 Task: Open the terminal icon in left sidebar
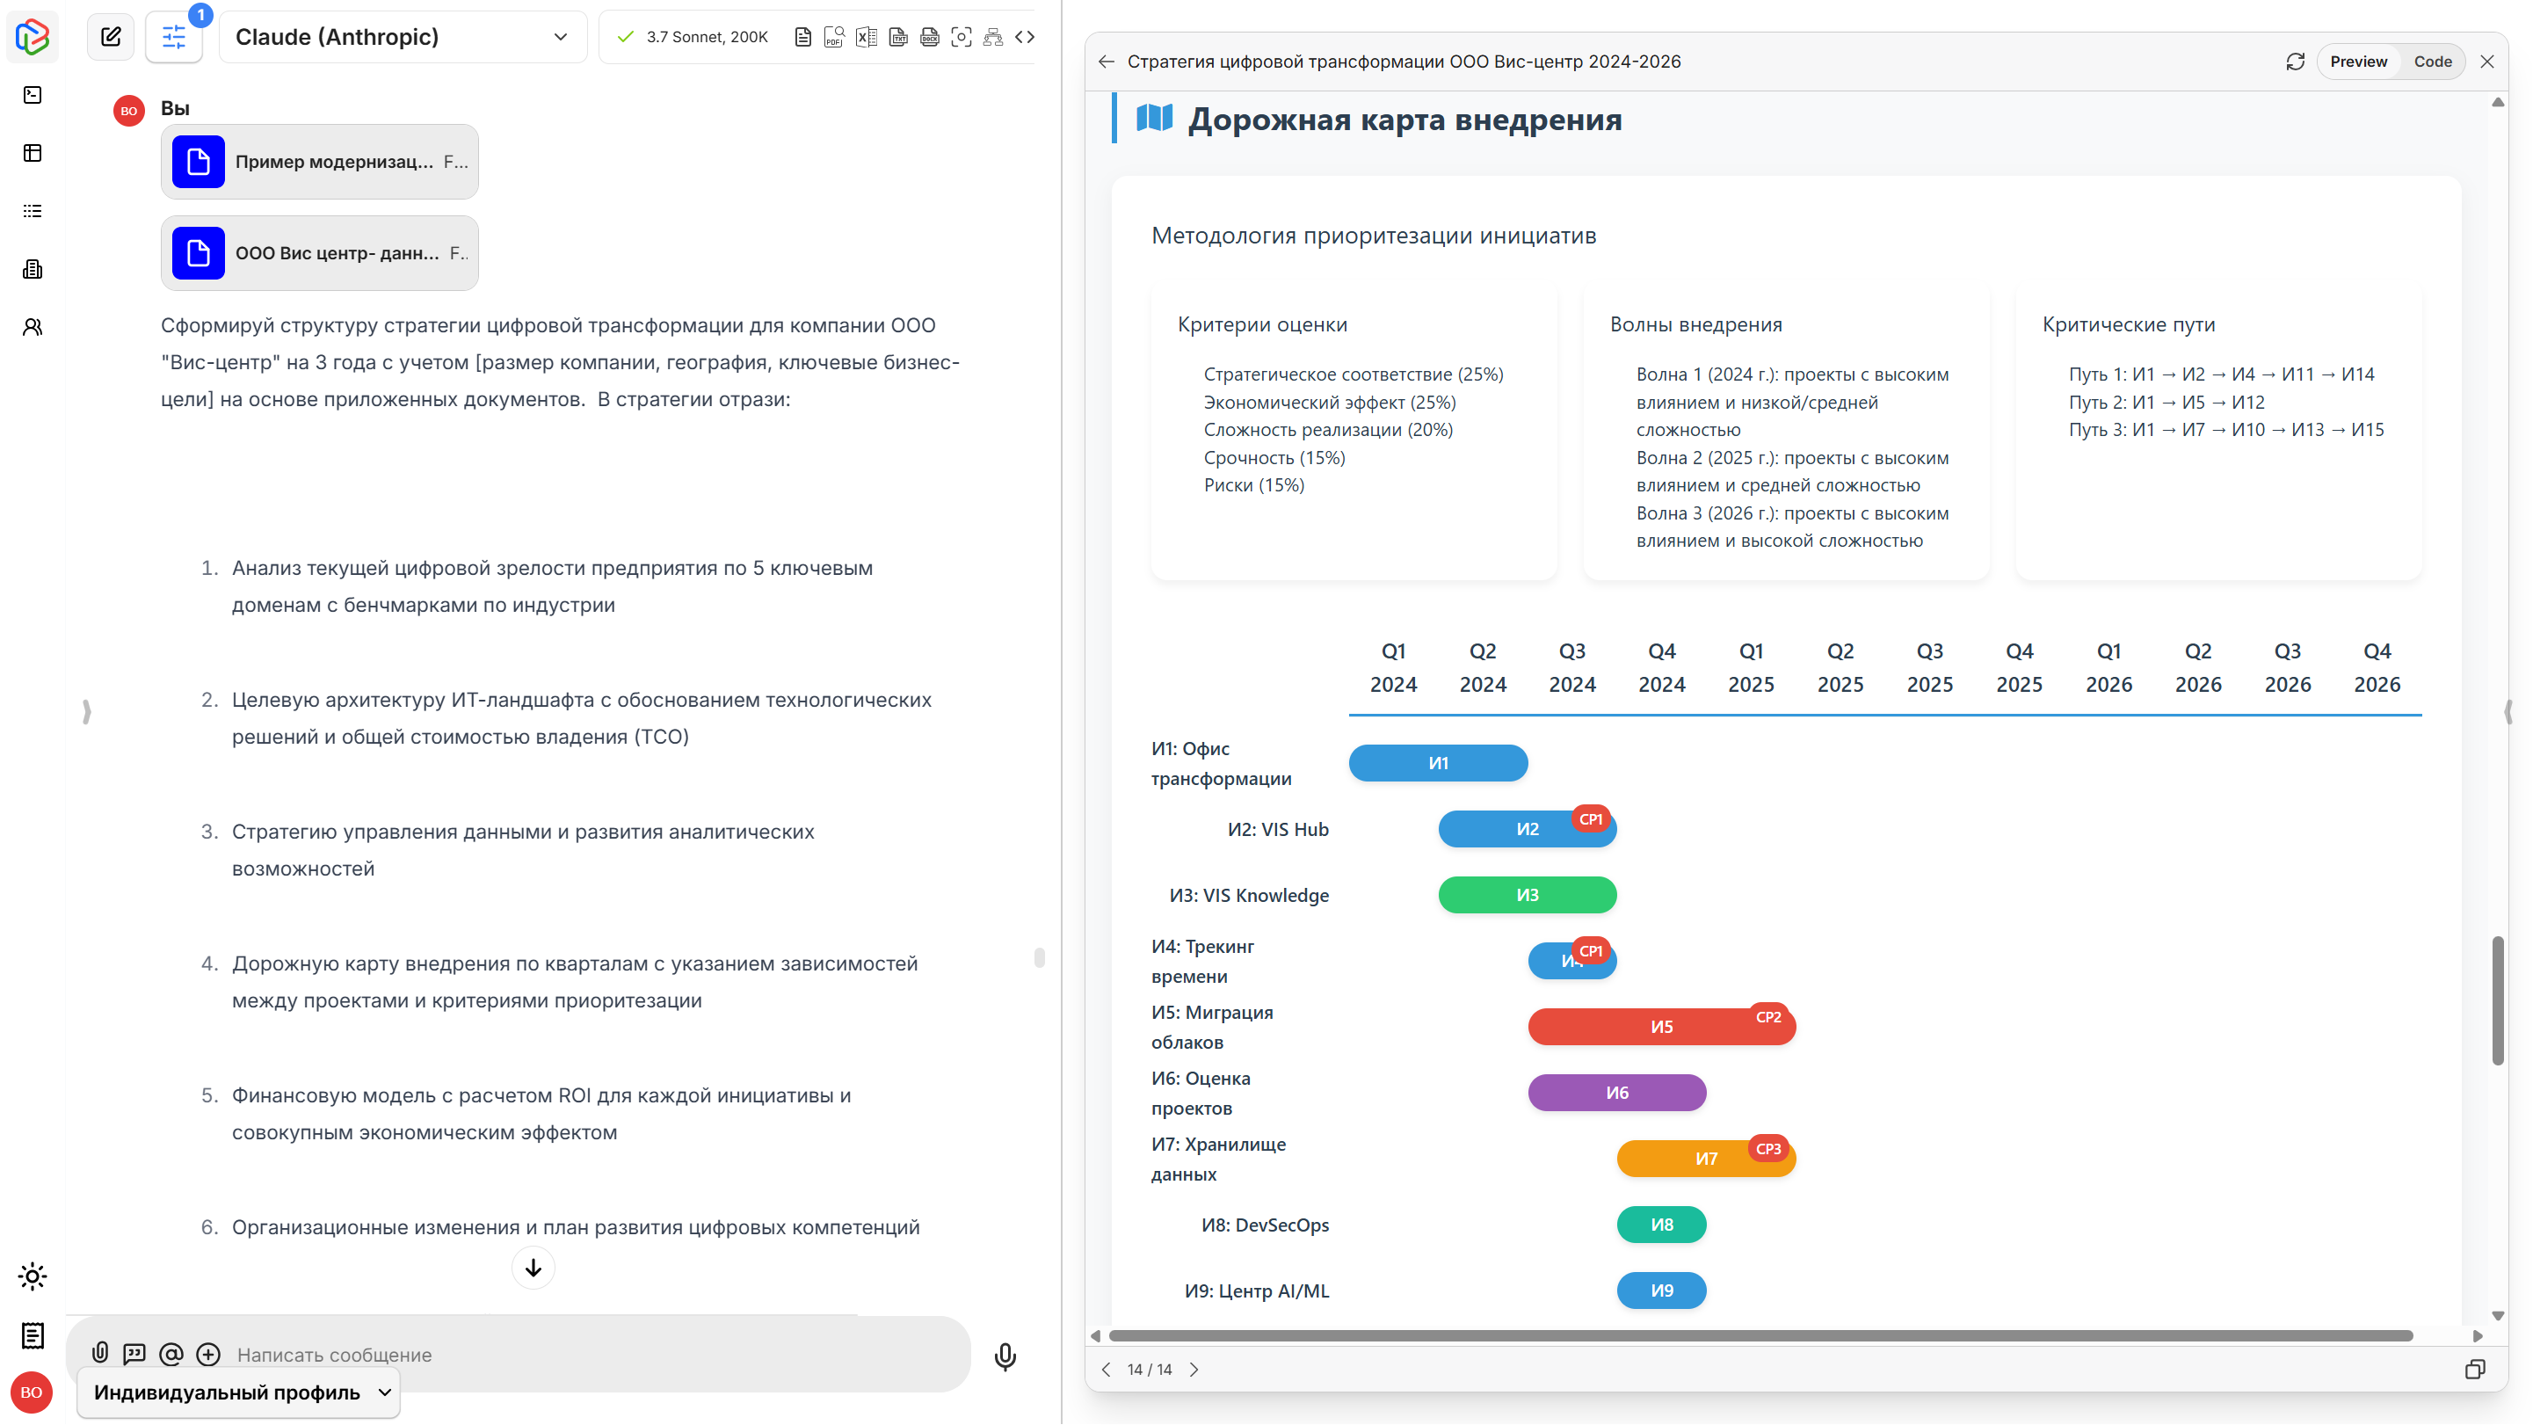(33, 94)
